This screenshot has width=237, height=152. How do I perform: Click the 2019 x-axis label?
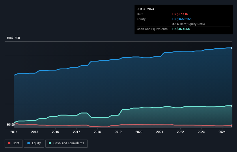tap(118, 132)
